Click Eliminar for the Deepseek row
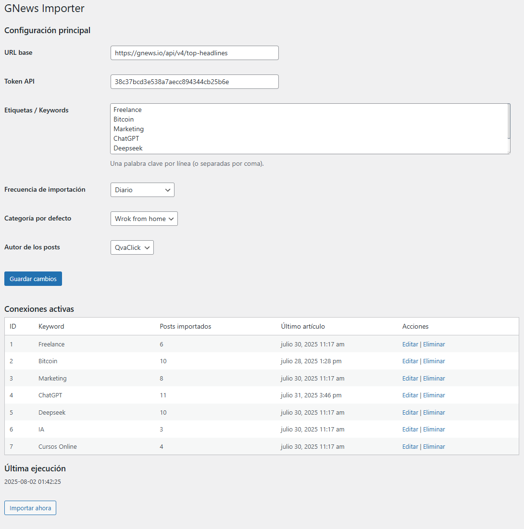Viewport: 524px width, 529px height. pos(434,412)
